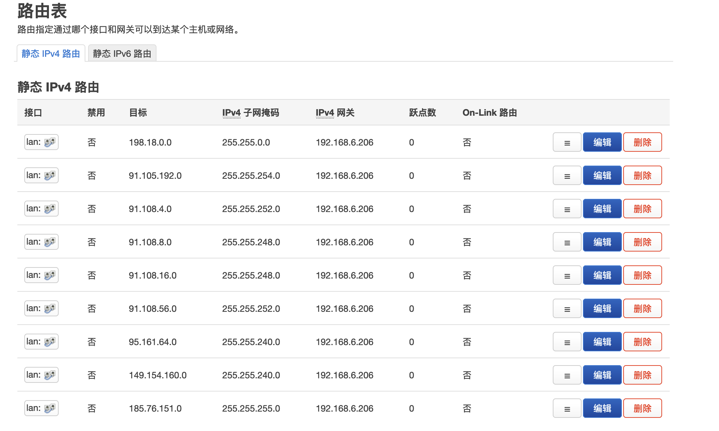Click the reorder handle on 91.108.8.0 row

tap(567, 242)
